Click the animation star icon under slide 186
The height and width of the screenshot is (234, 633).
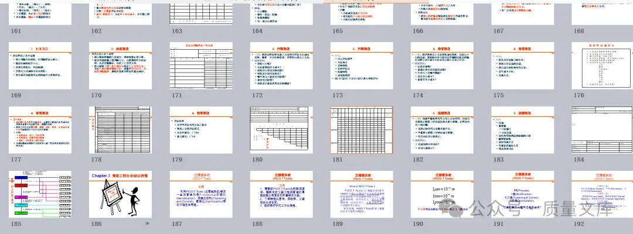pyautogui.click(x=147, y=223)
